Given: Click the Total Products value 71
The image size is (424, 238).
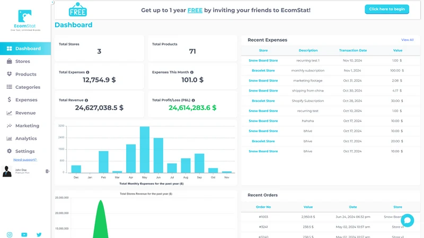Looking at the screenshot, I should pyautogui.click(x=192, y=51).
